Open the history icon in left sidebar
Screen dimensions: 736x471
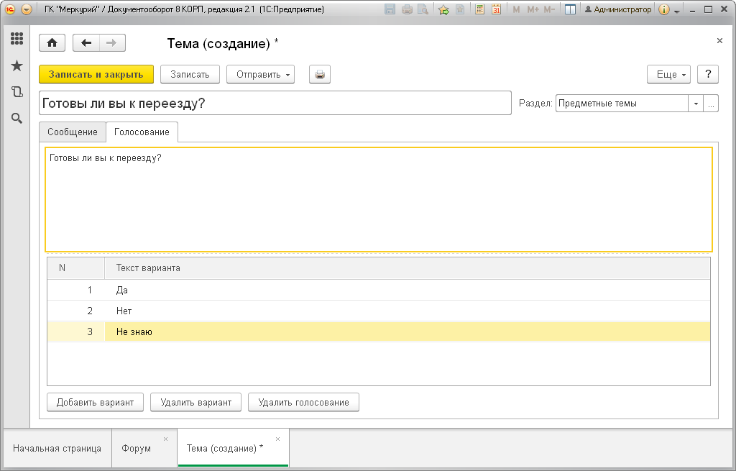click(17, 92)
